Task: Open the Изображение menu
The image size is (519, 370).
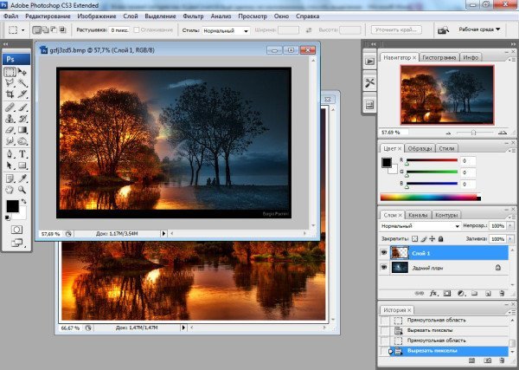Action: click(97, 16)
